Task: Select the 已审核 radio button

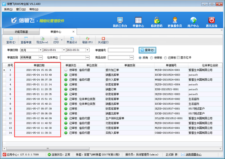Action: (165, 58)
